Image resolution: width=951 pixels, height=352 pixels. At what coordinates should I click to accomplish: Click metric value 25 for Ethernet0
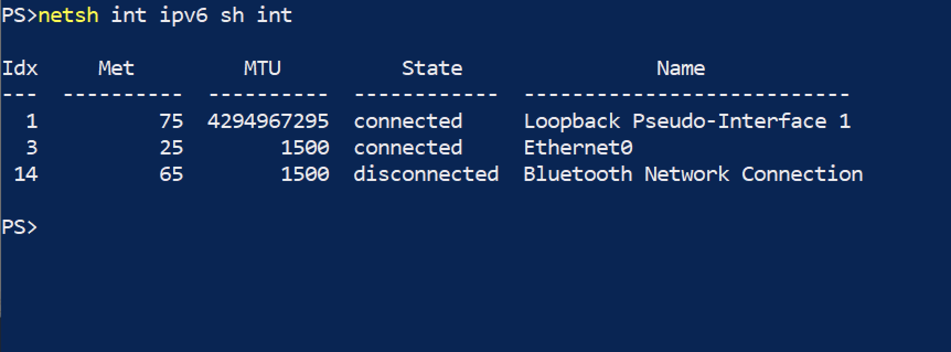(171, 148)
